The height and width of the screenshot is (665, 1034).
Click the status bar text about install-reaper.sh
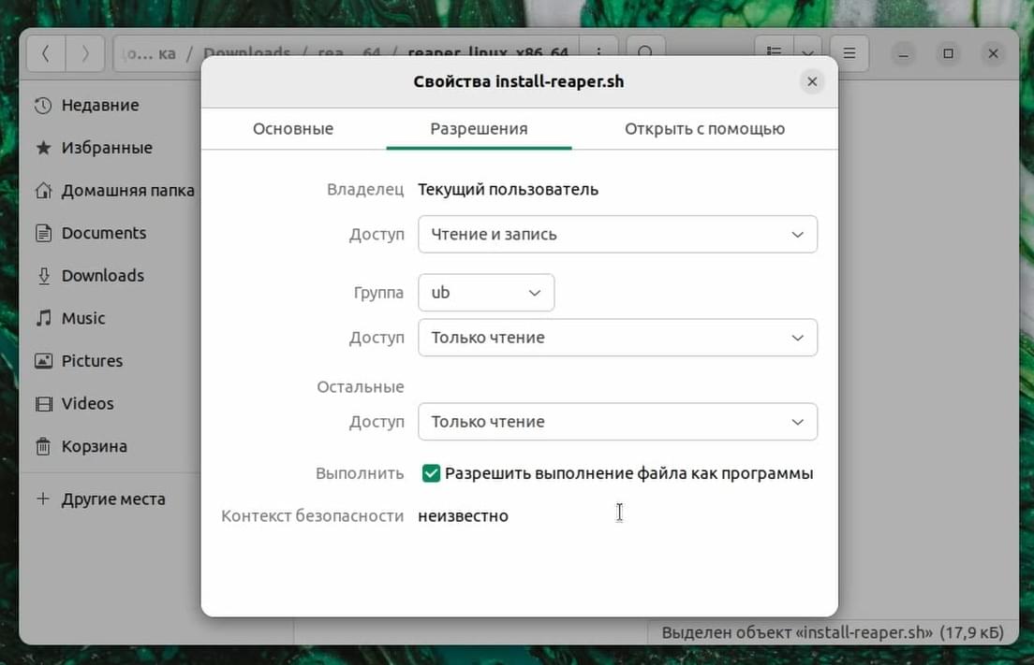pos(833,633)
